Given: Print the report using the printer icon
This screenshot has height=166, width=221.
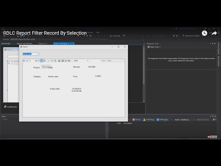Looking at the screenshot, I should [x=59, y=61].
